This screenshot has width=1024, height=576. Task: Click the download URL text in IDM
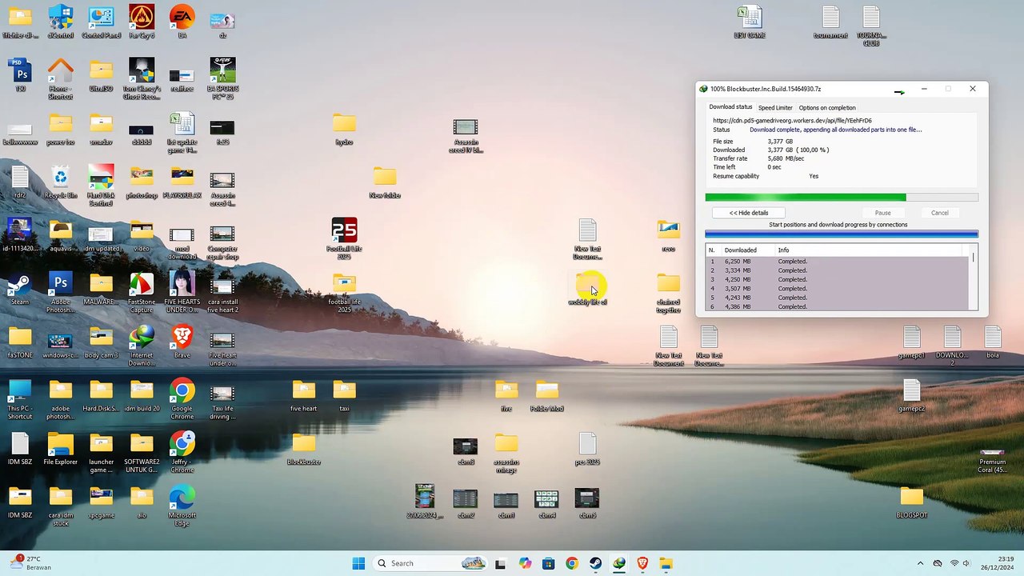pos(792,121)
